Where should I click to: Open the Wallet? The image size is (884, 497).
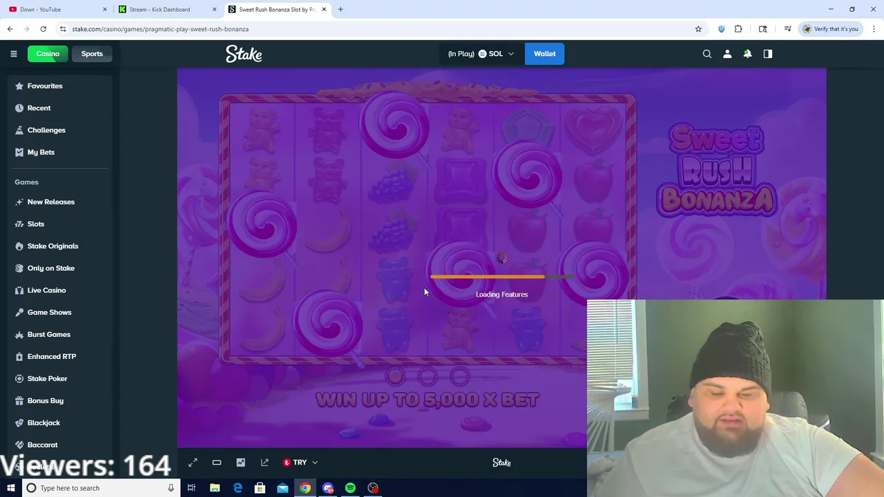pyautogui.click(x=544, y=54)
